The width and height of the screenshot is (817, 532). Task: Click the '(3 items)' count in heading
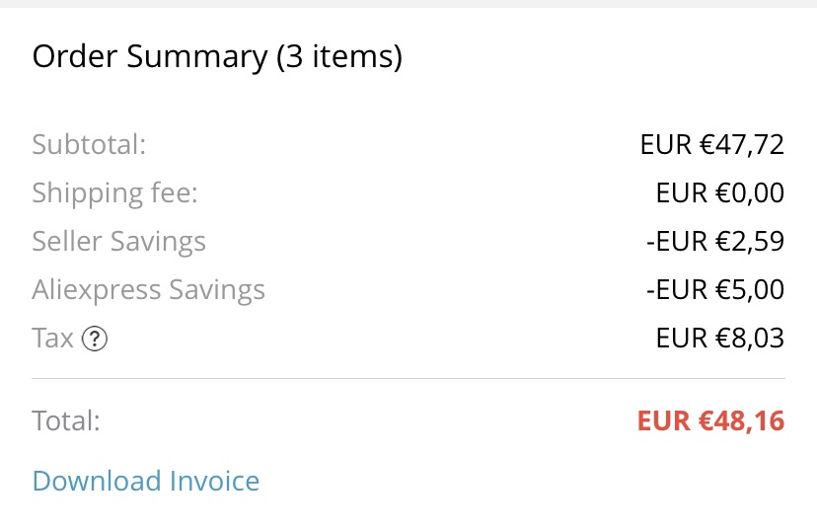click(339, 56)
